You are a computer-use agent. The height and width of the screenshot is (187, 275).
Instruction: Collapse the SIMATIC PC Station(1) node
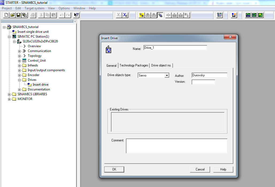pos(9,37)
